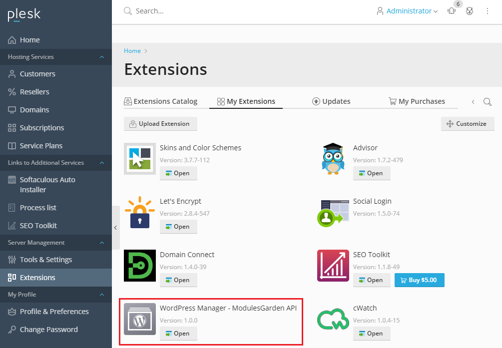Open the cWatch extension
Image resolution: width=502 pixels, height=348 pixels.
click(x=372, y=334)
